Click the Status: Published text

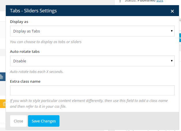click(140, 1)
